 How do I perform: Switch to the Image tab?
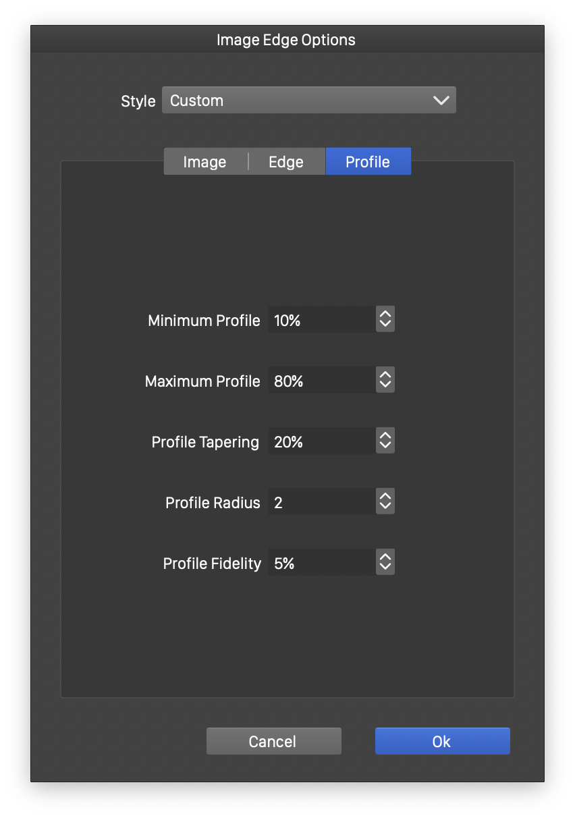tap(205, 162)
